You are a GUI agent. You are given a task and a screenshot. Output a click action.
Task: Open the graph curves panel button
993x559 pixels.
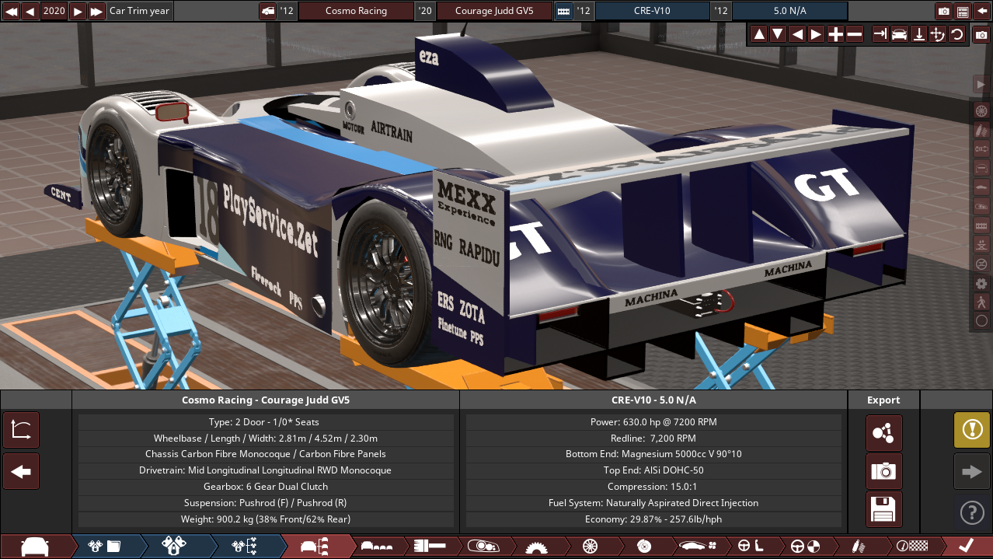point(21,430)
